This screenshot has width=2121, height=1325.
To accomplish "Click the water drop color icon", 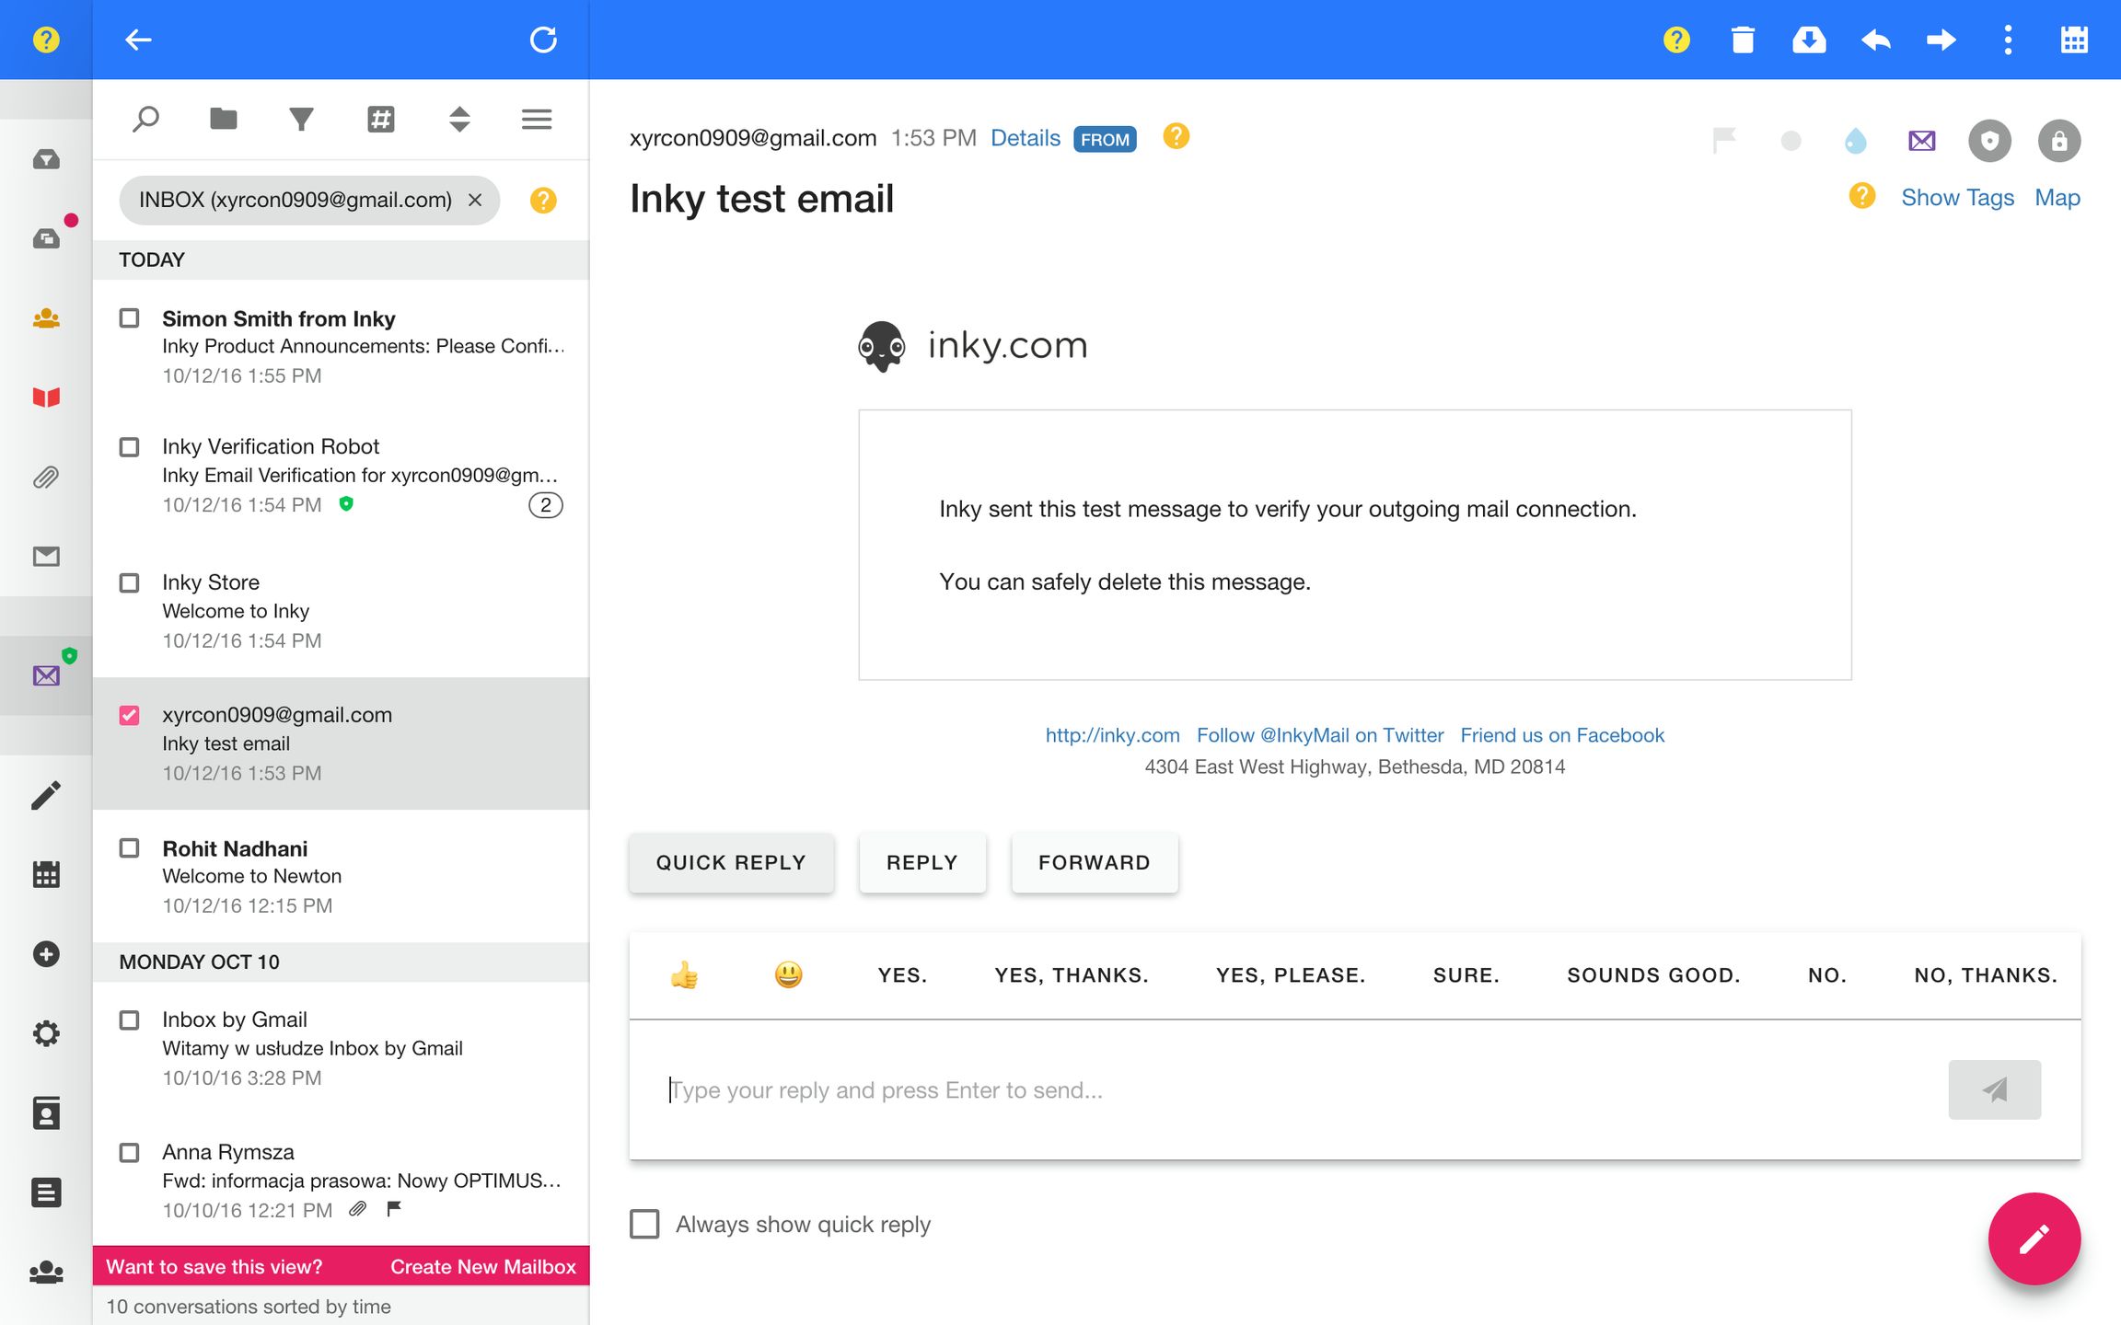I will point(1855,141).
